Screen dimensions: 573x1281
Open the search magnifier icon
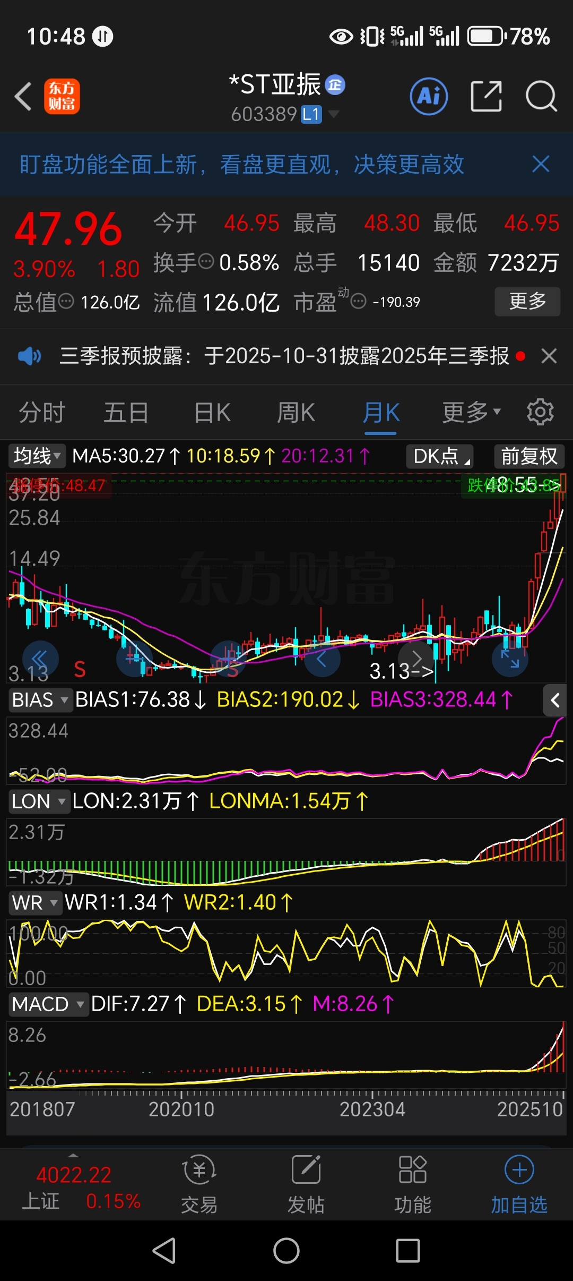(x=541, y=96)
